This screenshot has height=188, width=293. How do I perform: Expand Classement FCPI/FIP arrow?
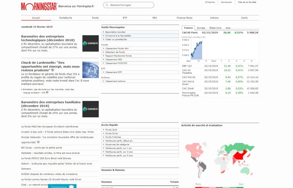(x=103, y=63)
